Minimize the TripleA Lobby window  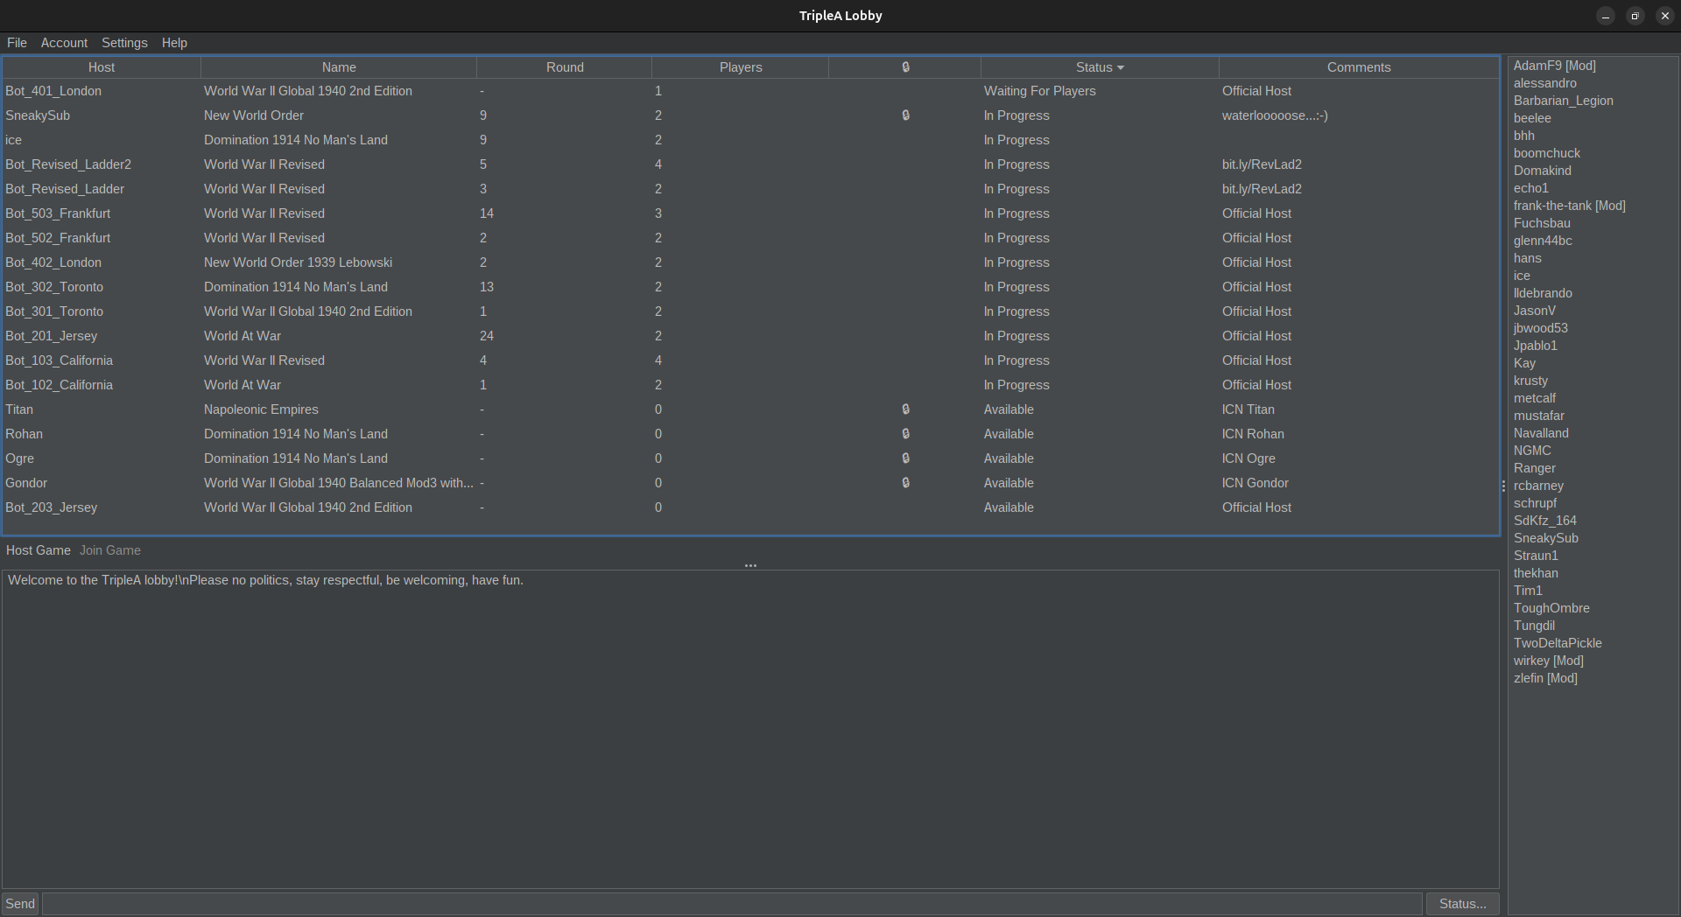pos(1605,16)
